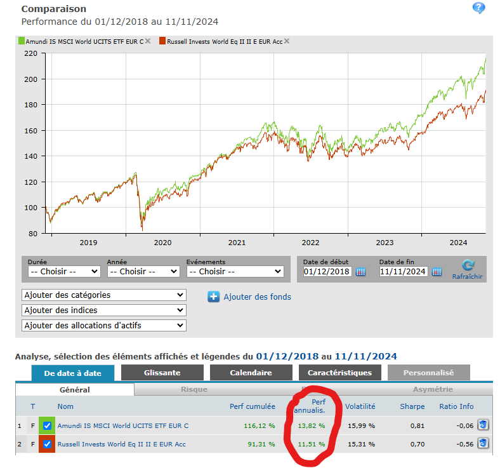Select the De date à date tab

[73, 373]
